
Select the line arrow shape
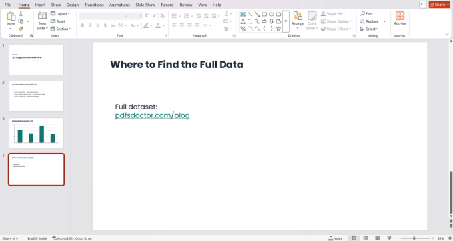point(257,14)
